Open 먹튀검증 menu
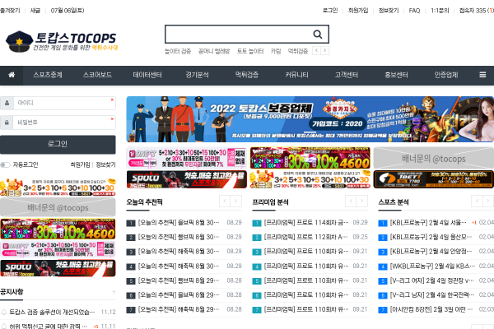 (247, 75)
